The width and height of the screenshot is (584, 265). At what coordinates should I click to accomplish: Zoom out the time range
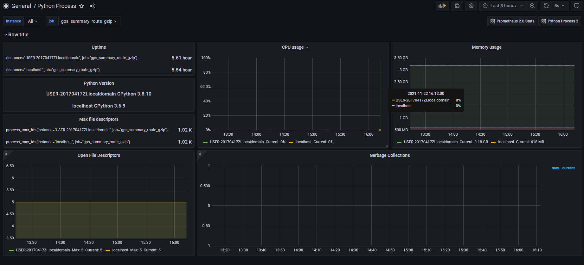click(532, 6)
